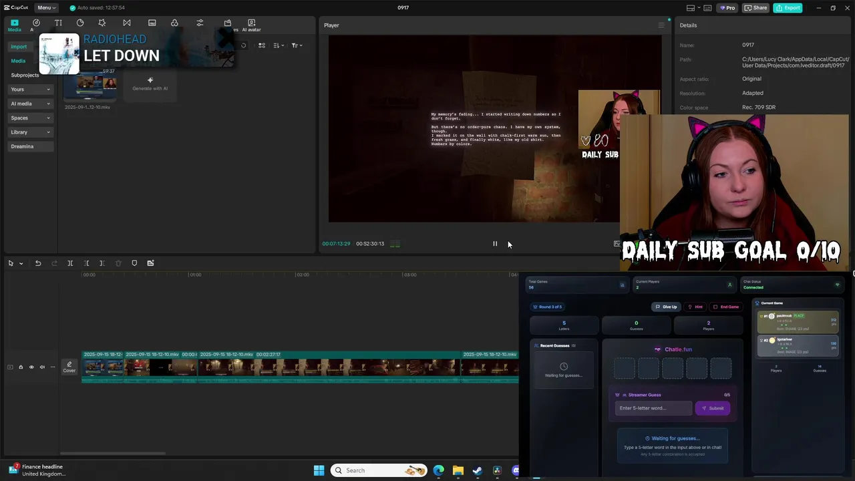Open the Stickers panel icon
This screenshot has height=481, width=855.
(x=80, y=23)
